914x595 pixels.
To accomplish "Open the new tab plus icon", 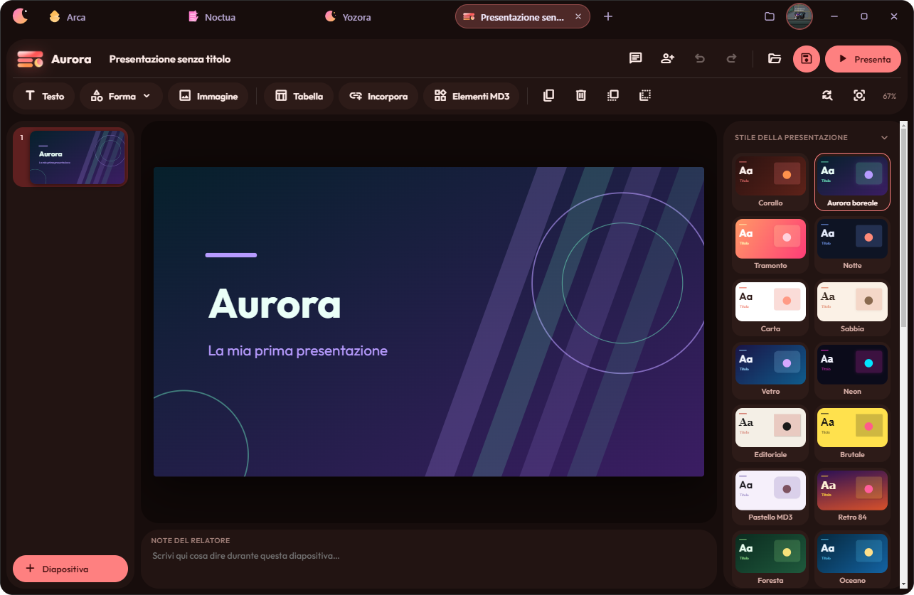I will (608, 16).
